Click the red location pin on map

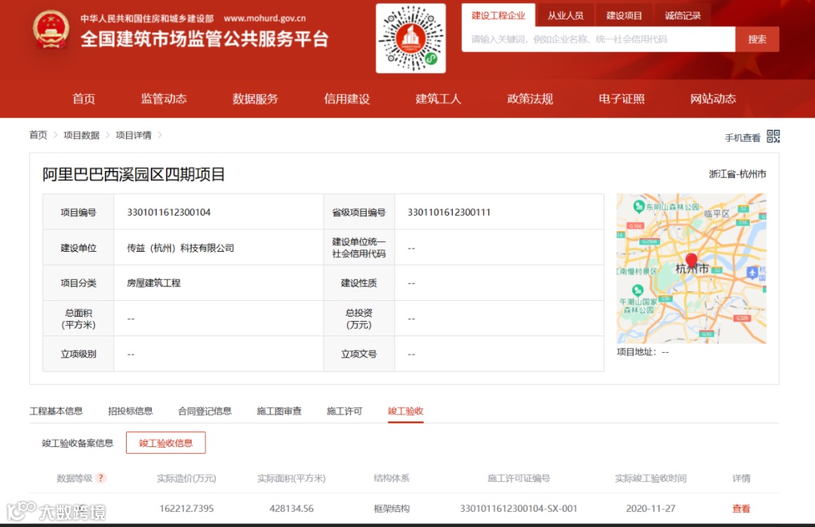[x=691, y=260]
